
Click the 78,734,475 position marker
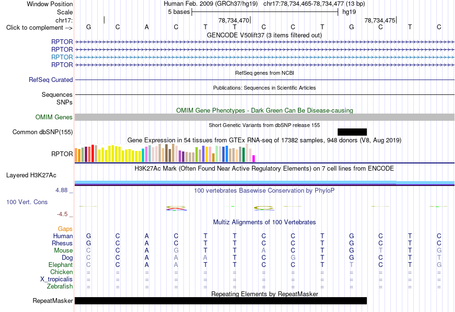[380, 20]
